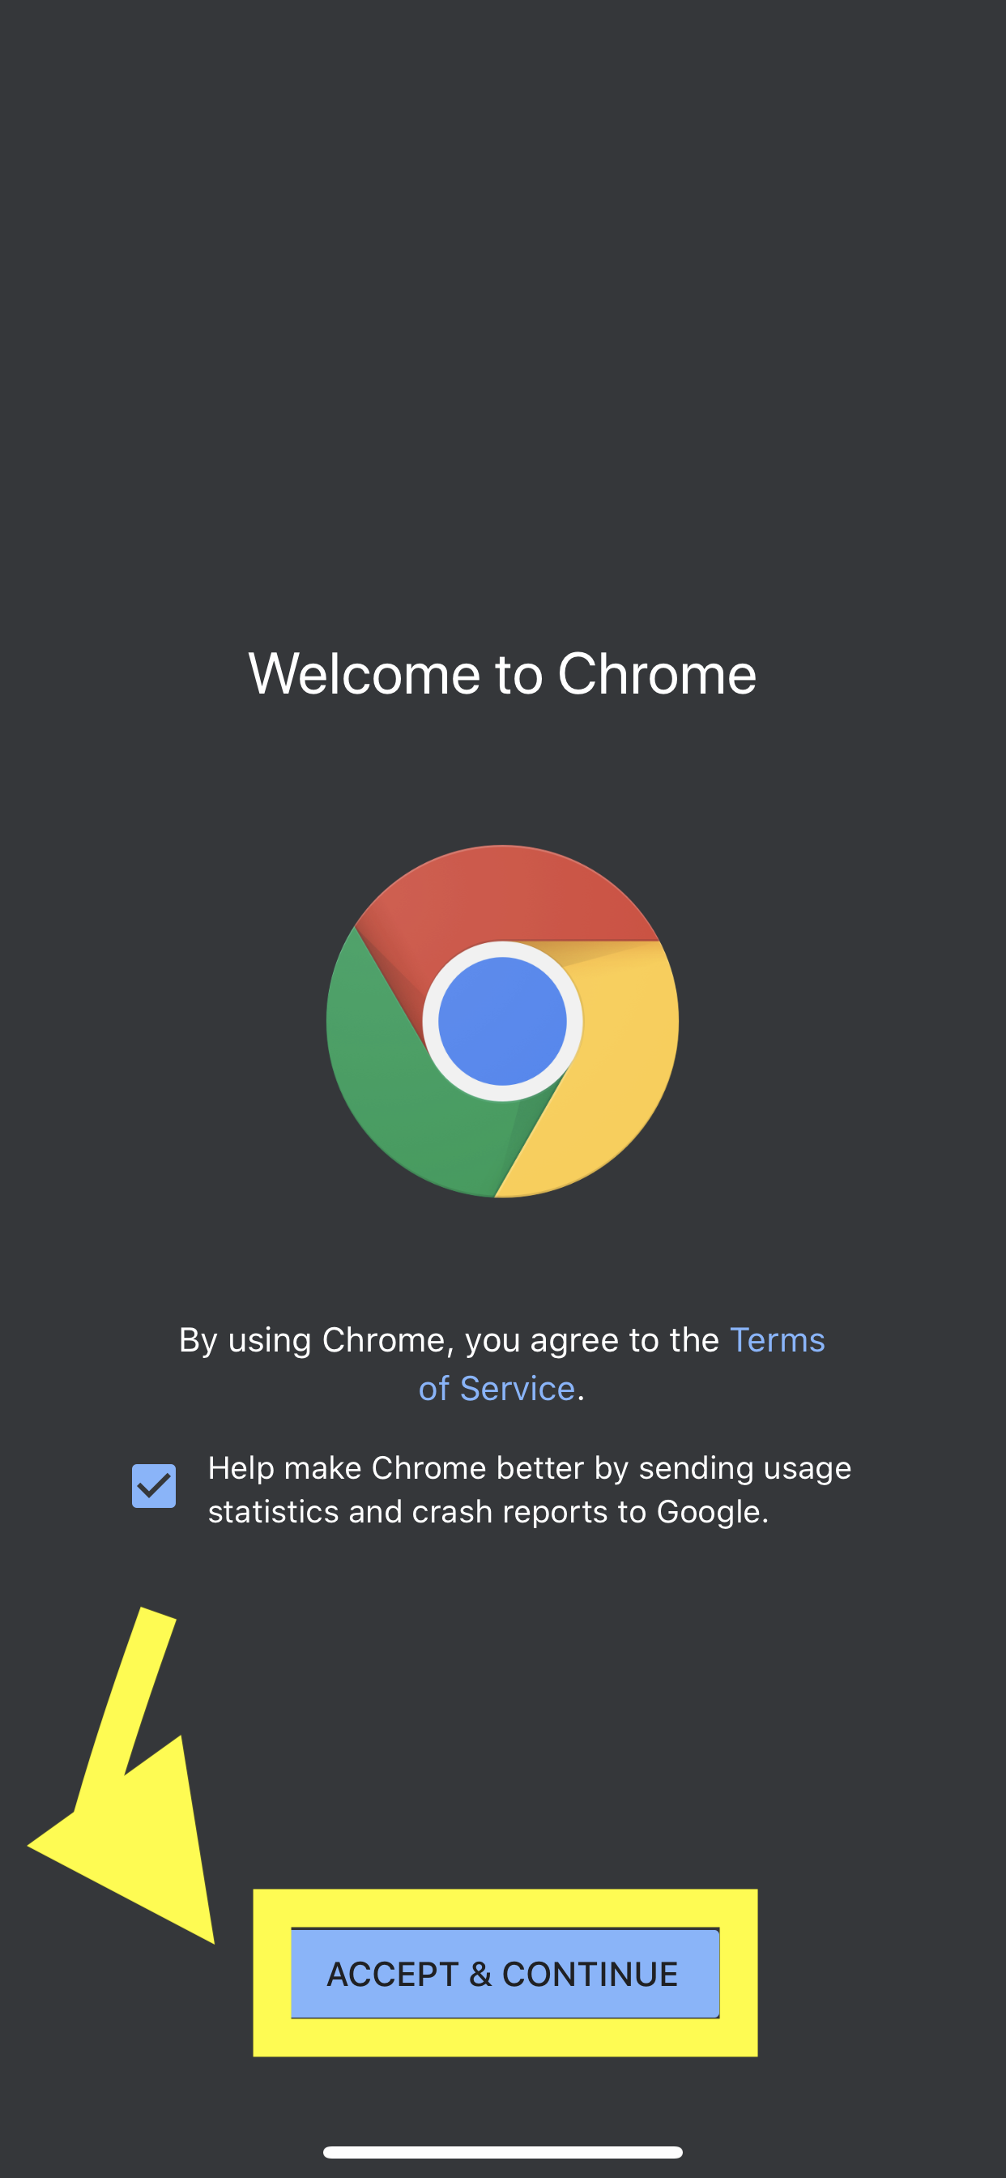The width and height of the screenshot is (1006, 2178).
Task: Click the 'of Service' link text
Action: 497,1388
